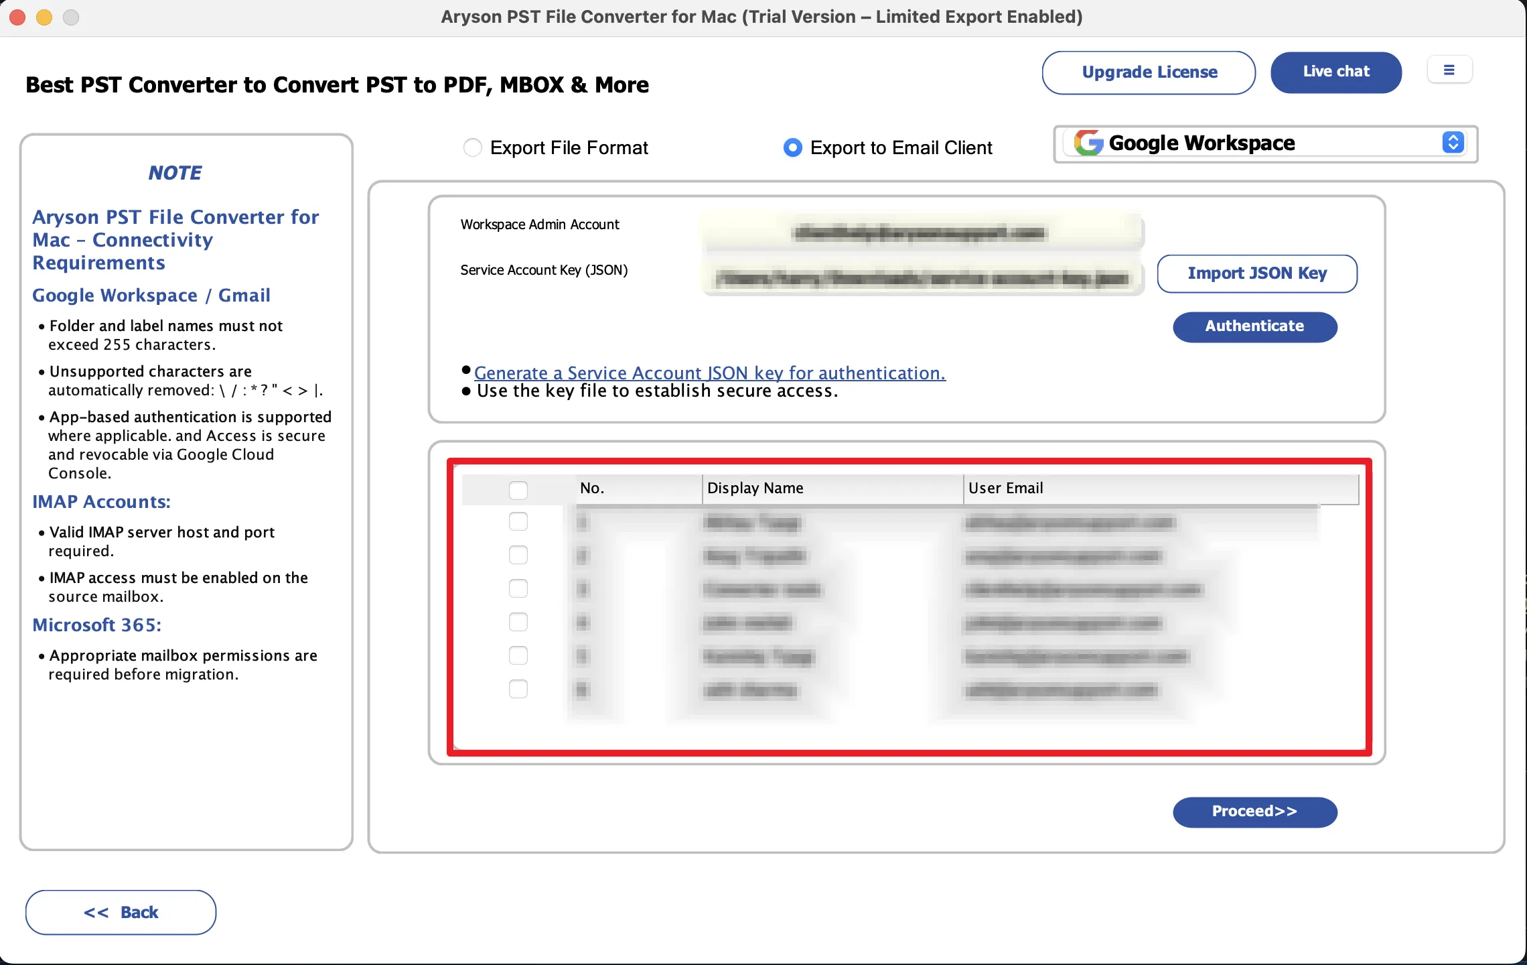This screenshot has width=1527, height=965.
Task: Open the Generate a Service Account JSON key link
Action: coord(710,373)
